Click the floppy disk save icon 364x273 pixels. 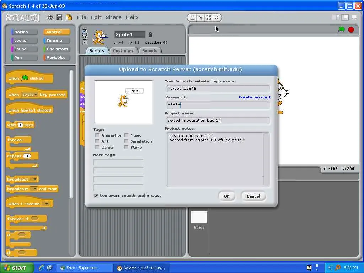coord(59,17)
